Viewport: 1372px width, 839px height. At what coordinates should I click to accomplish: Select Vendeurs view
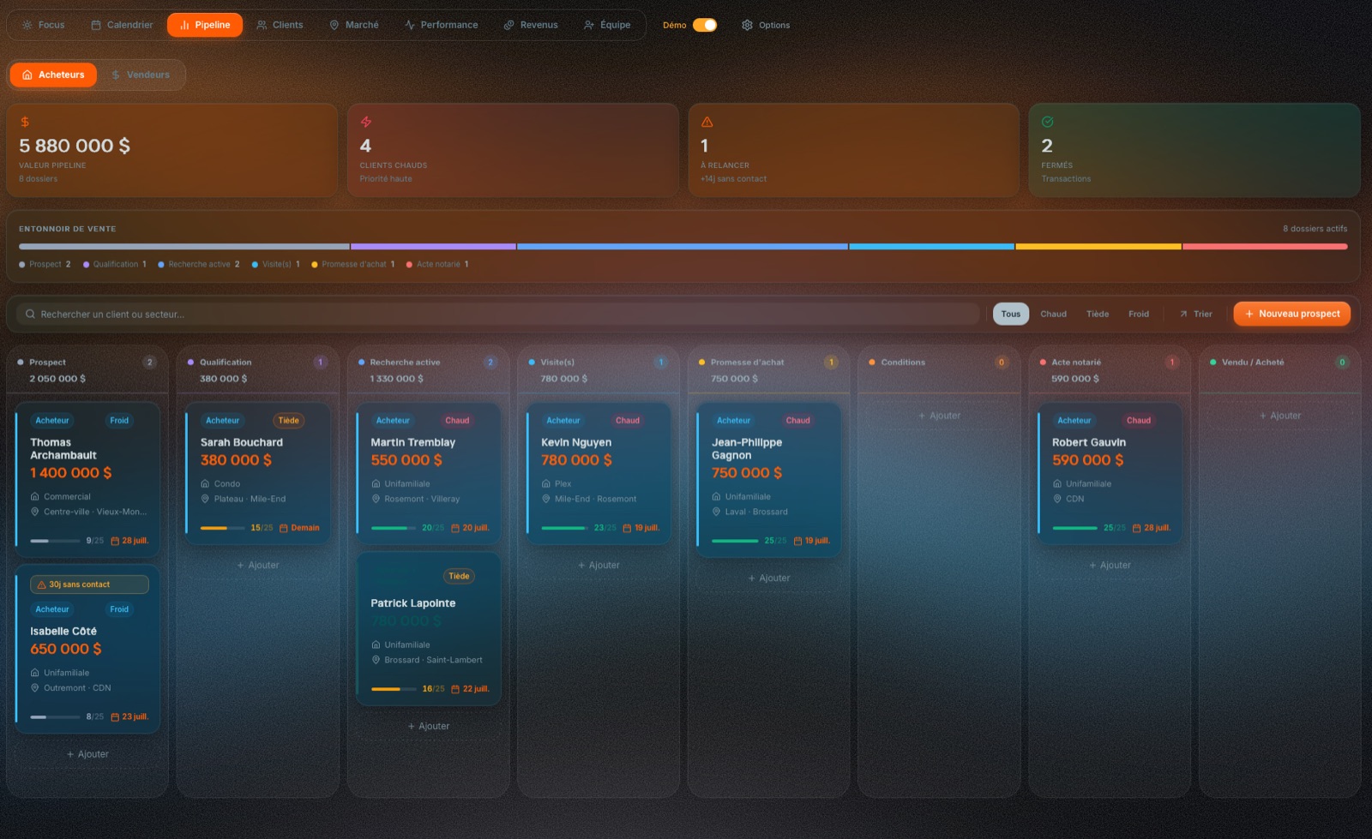point(141,75)
